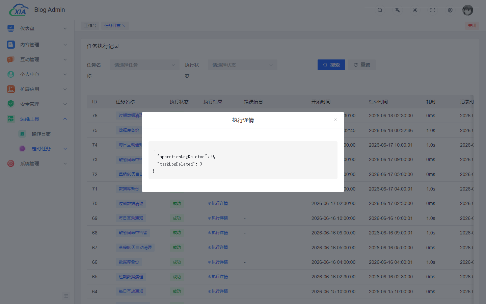The height and width of the screenshot is (304, 486).
Task: Click end time 2026-06-18 02:30:00
Action: coord(391,116)
